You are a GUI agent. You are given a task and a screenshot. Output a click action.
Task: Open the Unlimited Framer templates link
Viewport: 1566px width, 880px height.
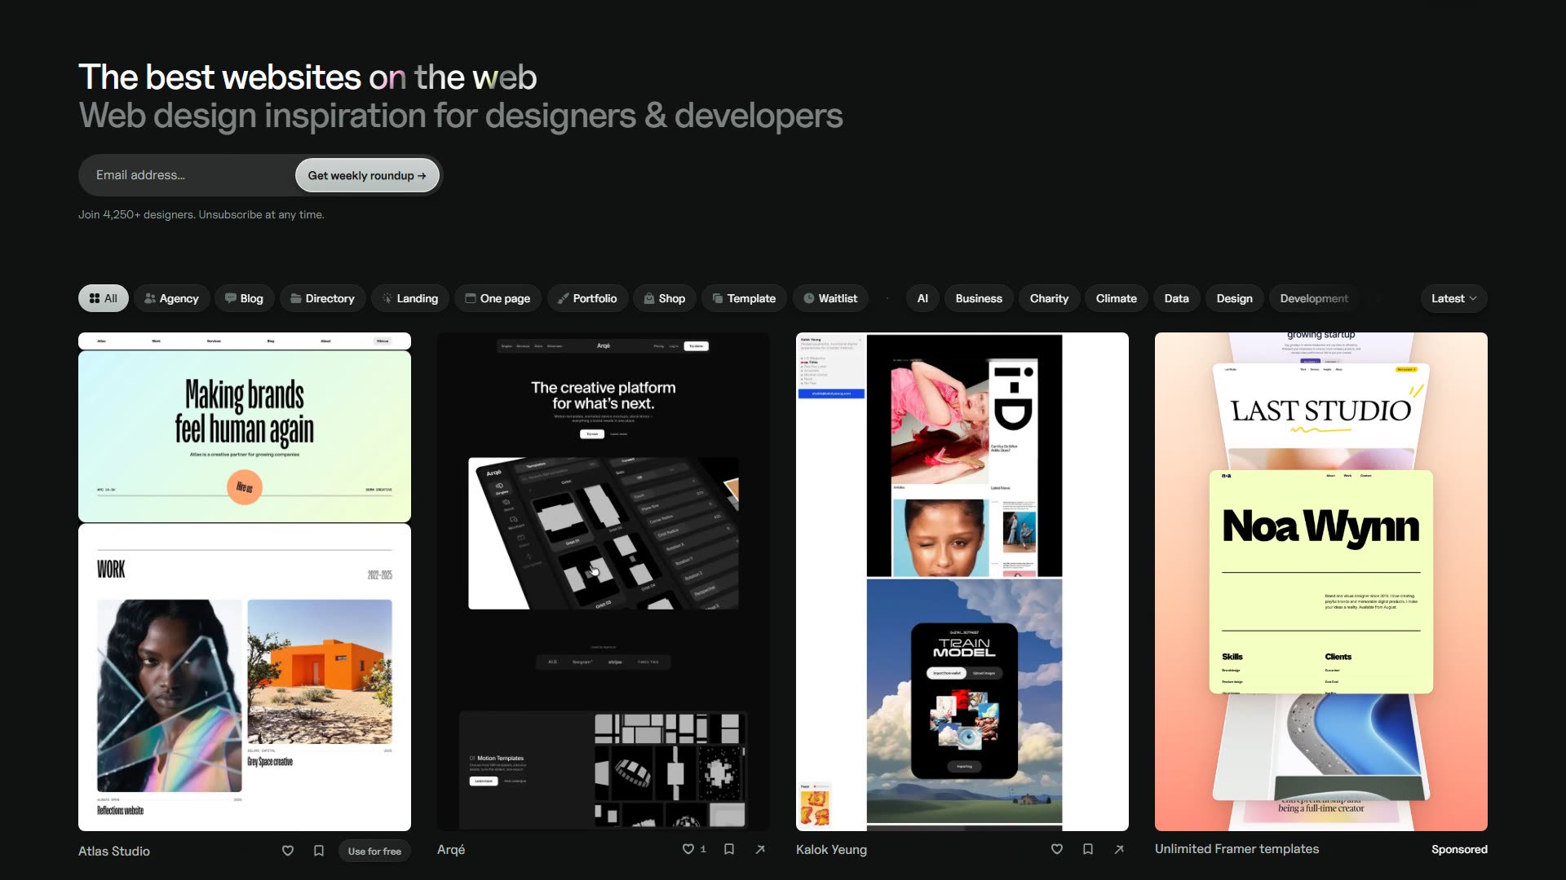click(x=1236, y=849)
